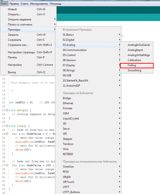Image resolution: width=160 pixels, height=194 pixels.
Task: Open GSM library examples
Action: click(88, 113)
